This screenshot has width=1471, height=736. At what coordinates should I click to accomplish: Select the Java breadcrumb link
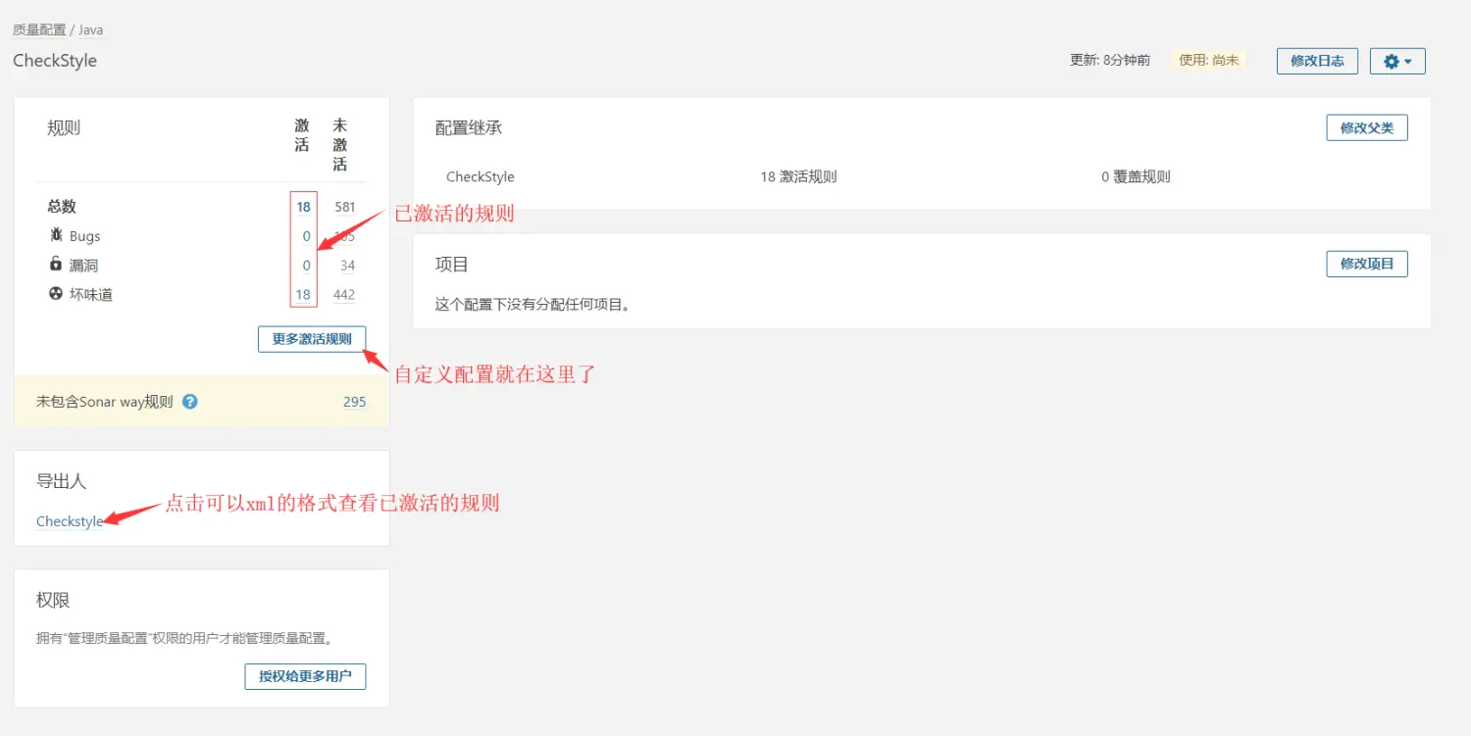coord(90,29)
